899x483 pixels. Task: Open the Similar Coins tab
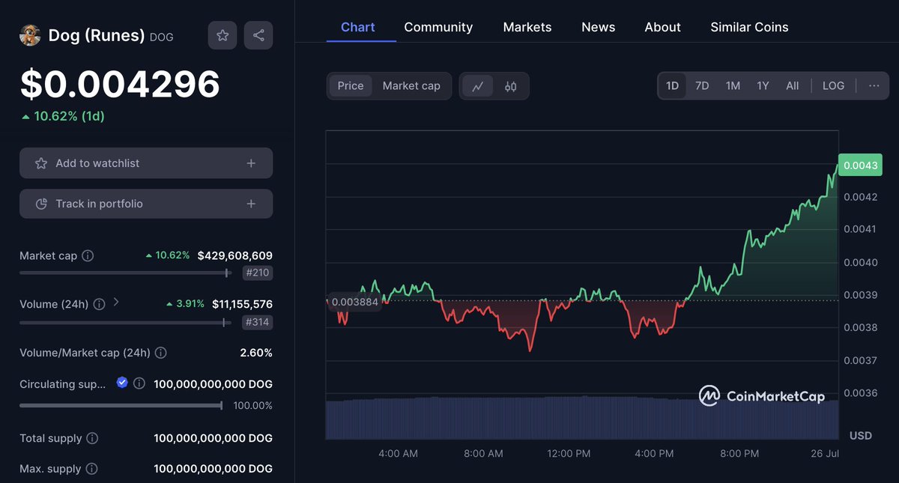[x=749, y=27]
